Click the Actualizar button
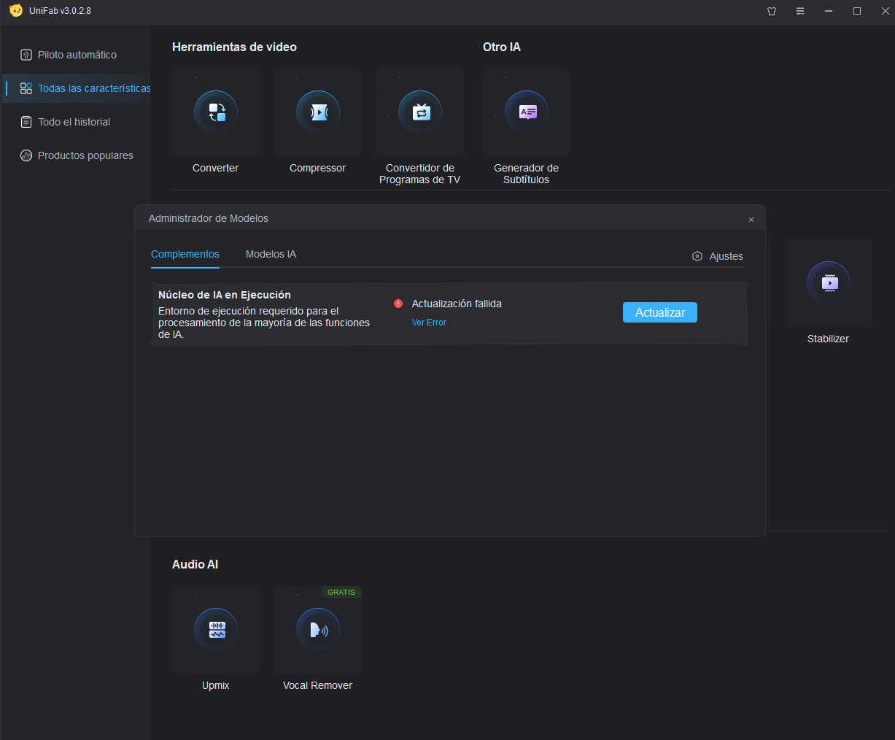895x740 pixels. click(x=660, y=312)
